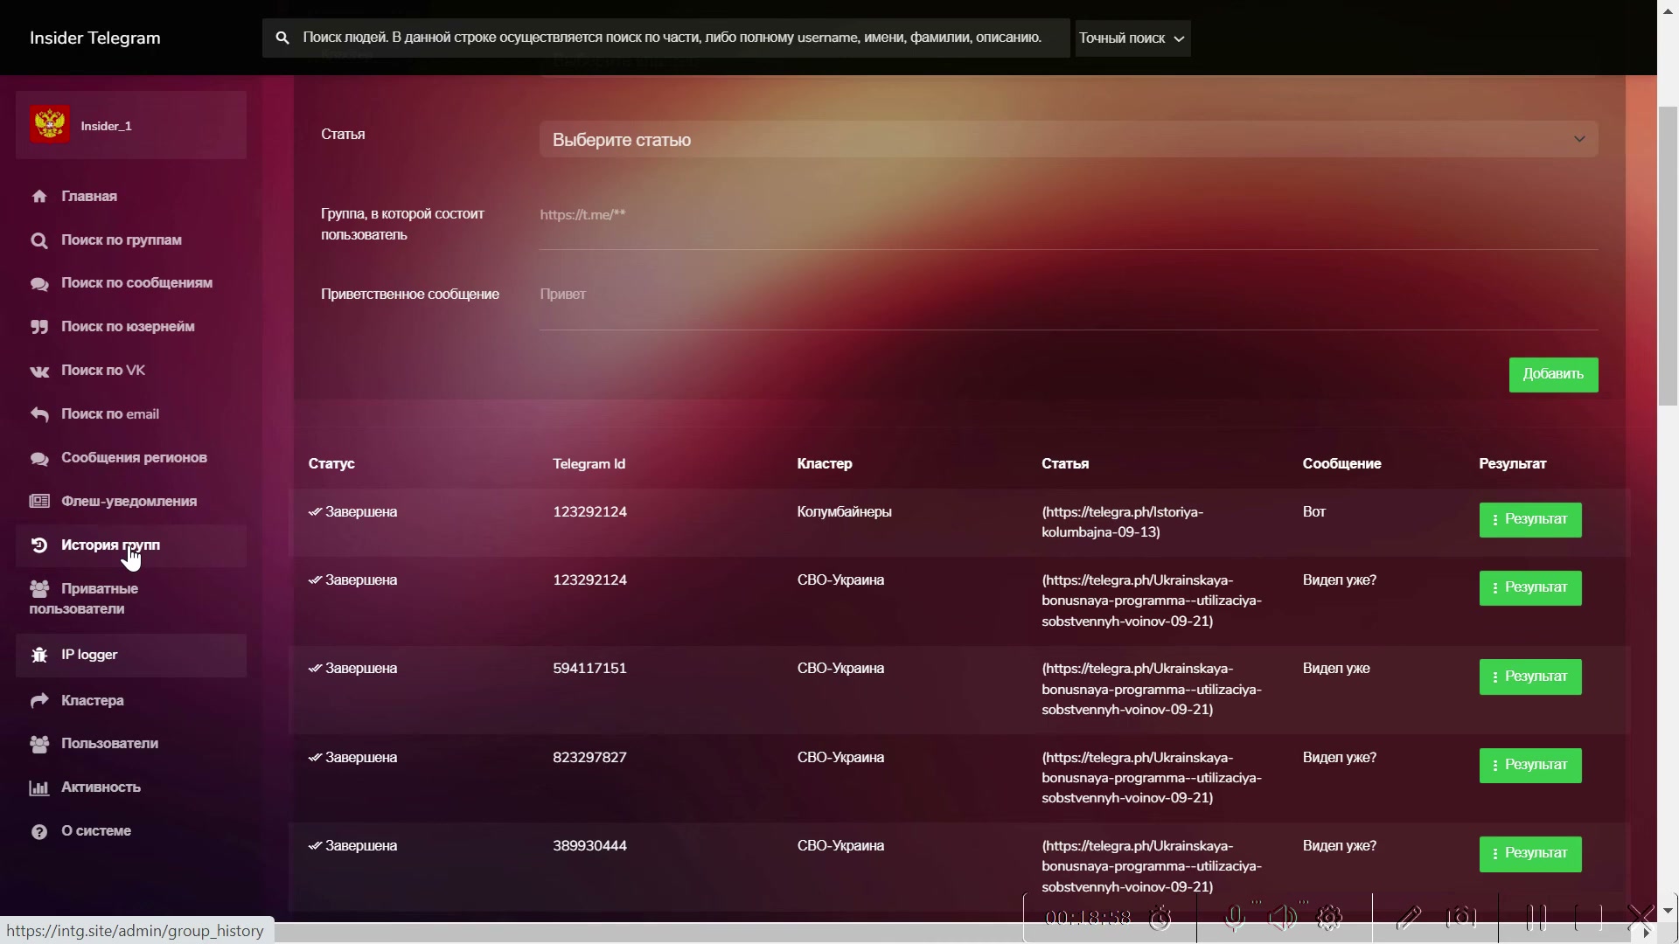Viewport: 1679px width, 944px height.
Task: Click the scrollbar up arrow
Action: (1668, 10)
